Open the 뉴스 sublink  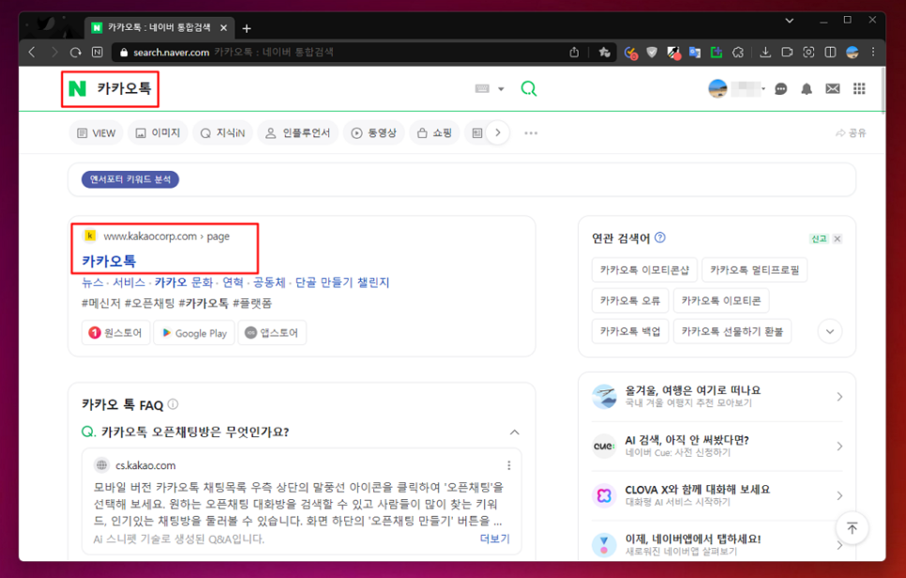point(93,282)
